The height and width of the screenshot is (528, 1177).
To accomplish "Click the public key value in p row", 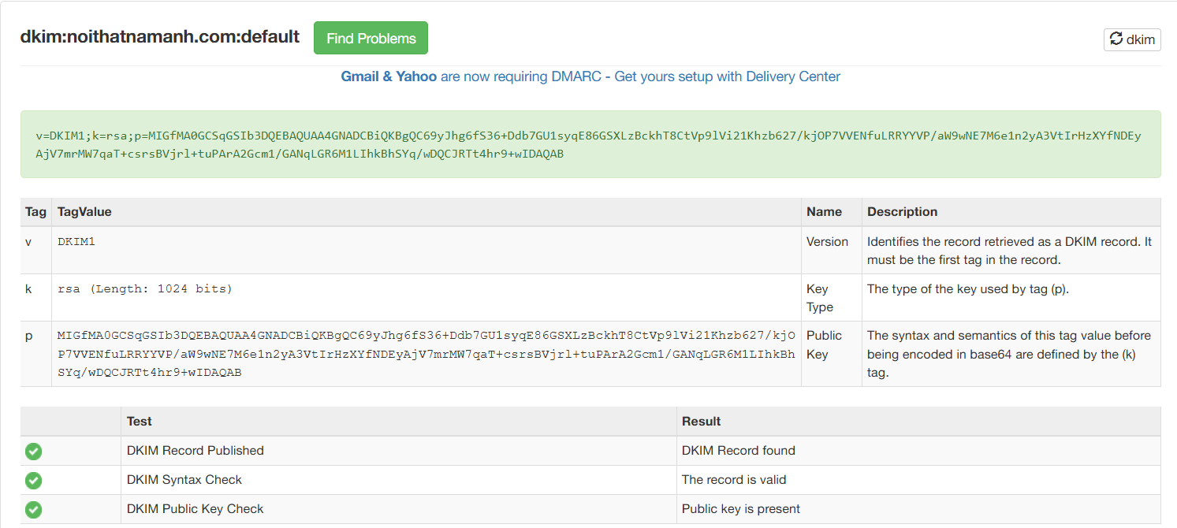I will point(426,354).
